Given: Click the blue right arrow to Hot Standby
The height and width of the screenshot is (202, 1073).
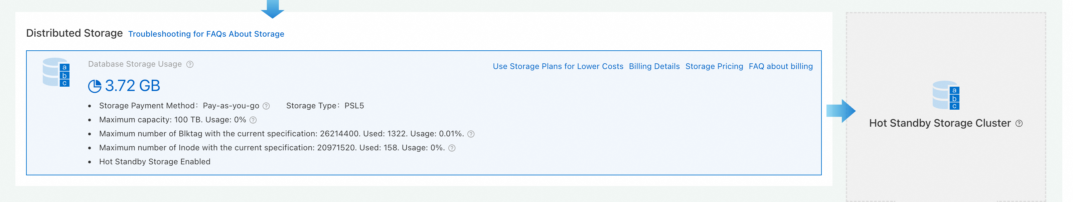Looking at the screenshot, I should click(x=841, y=111).
